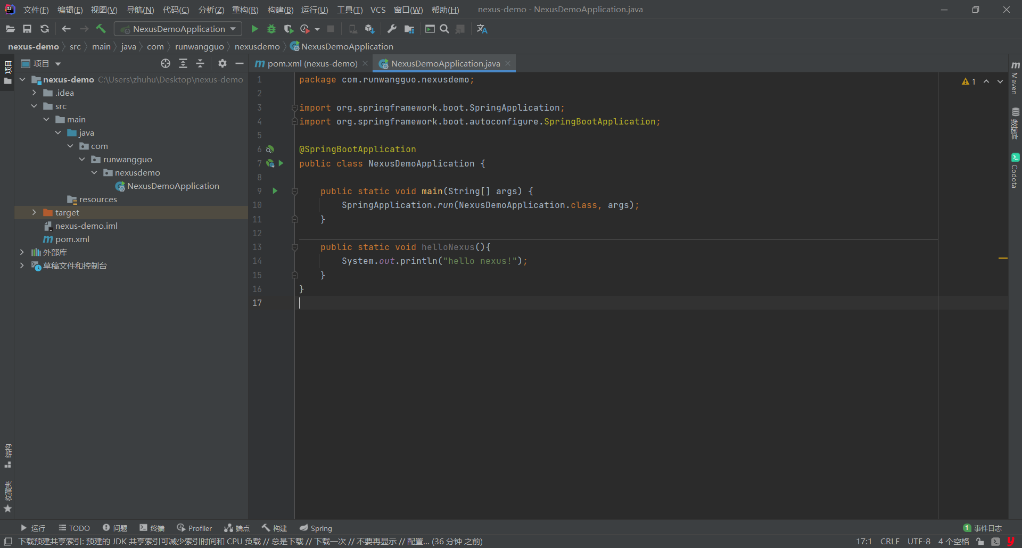Click the yellow warning stripe marker

coord(1003,258)
